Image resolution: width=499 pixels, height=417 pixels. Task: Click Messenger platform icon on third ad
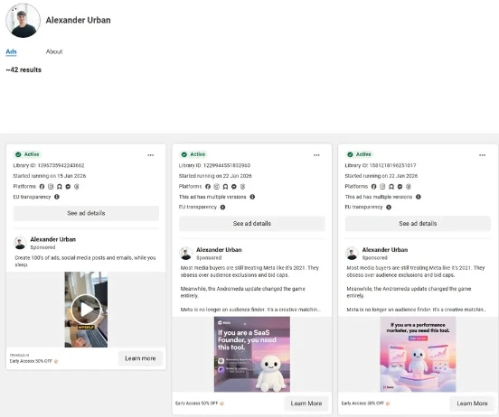pyautogui.click(x=400, y=187)
